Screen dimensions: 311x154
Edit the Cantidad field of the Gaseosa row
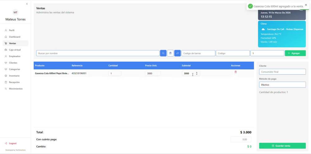point(115,73)
